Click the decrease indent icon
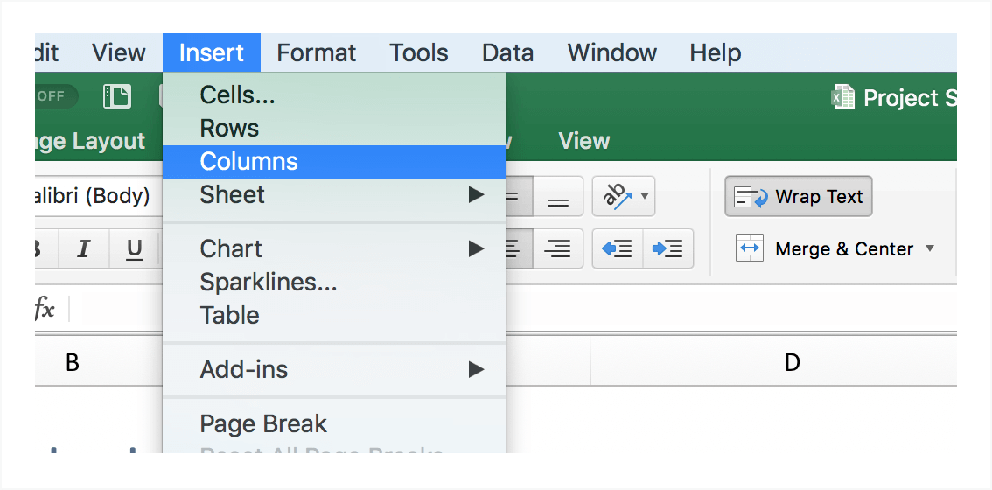992x490 pixels. [618, 249]
